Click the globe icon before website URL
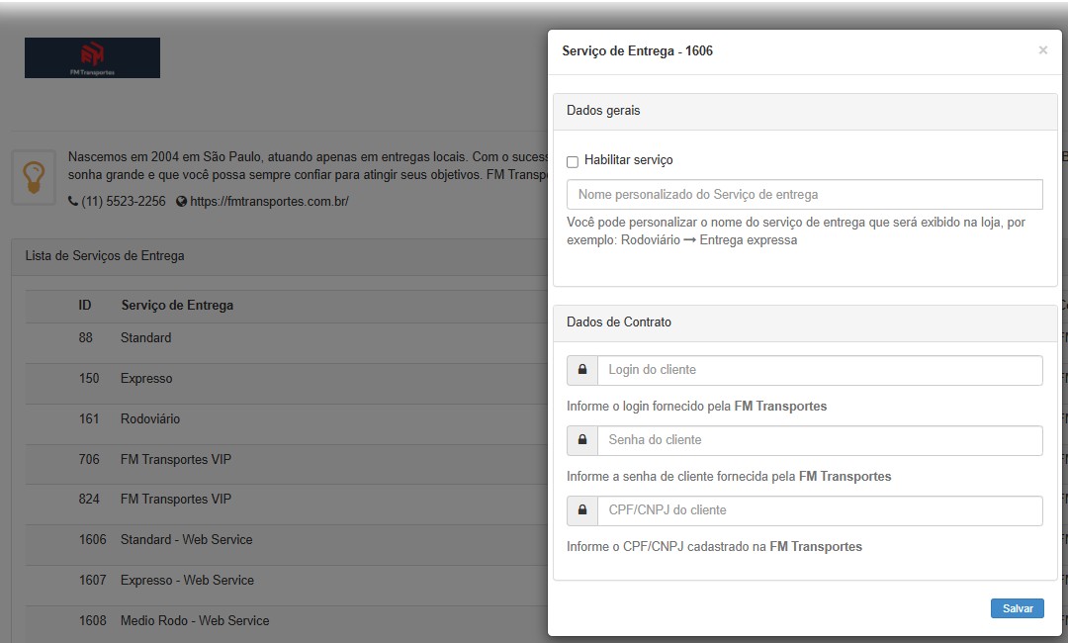Image resolution: width=1068 pixels, height=643 pixels. (x=181, y=202)
